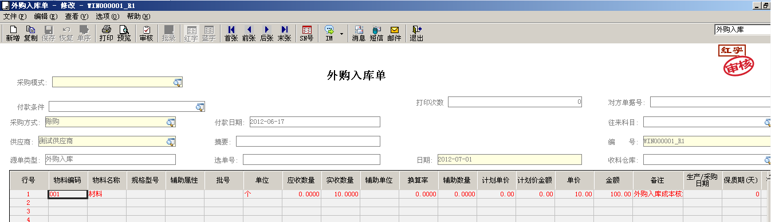
Task: Open the 文件(F) menu
Action: (x=15, y=17)
